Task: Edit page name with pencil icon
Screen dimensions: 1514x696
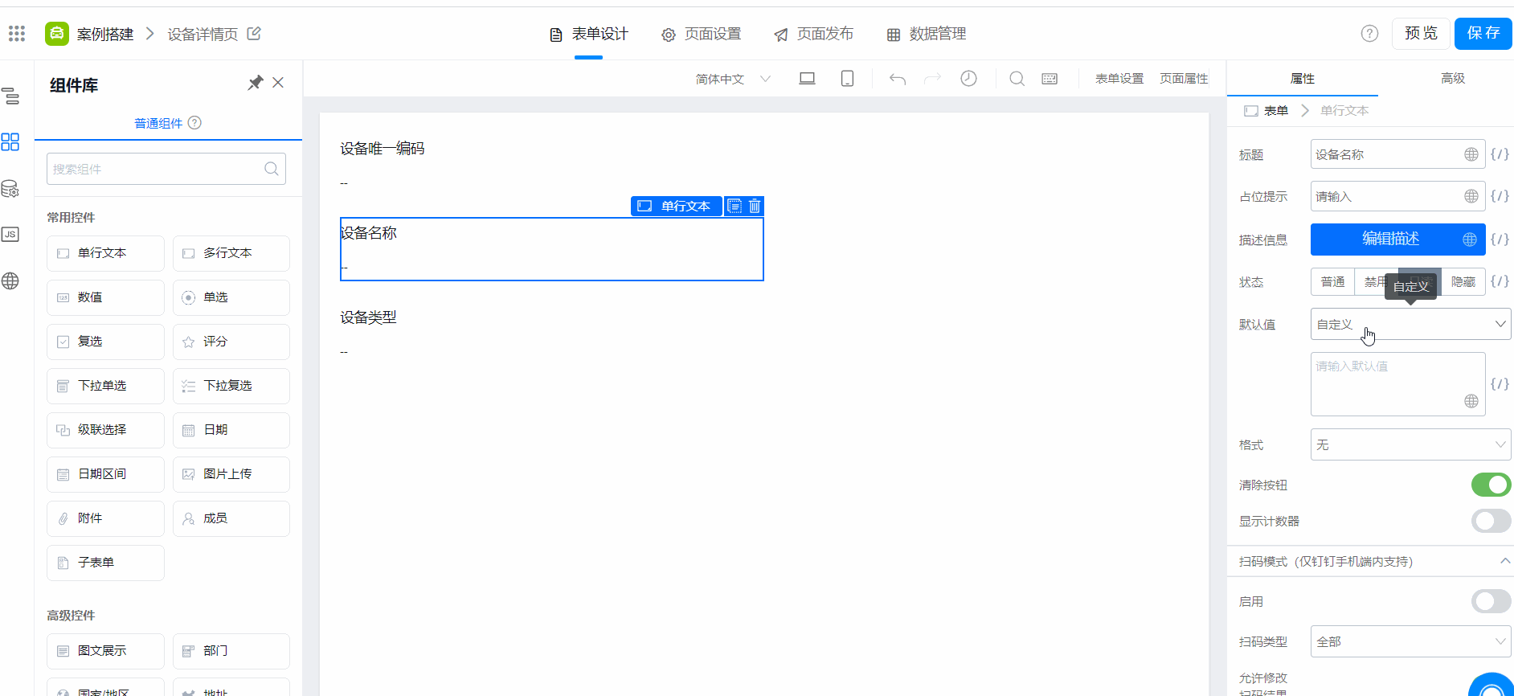Action: (254, 34)
